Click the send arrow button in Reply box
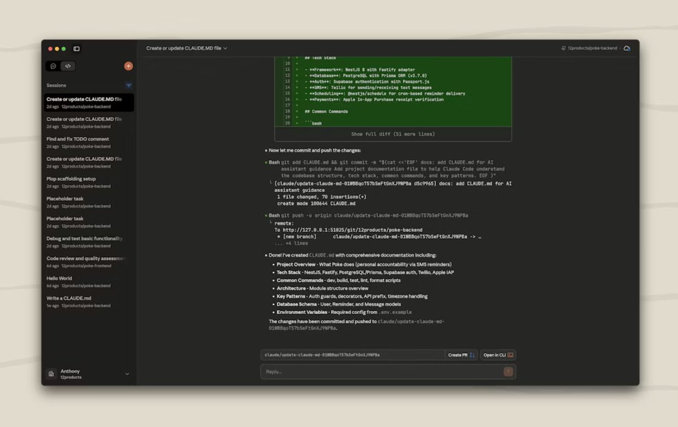The height and width of the screenshot is (427, 678). 508,372
